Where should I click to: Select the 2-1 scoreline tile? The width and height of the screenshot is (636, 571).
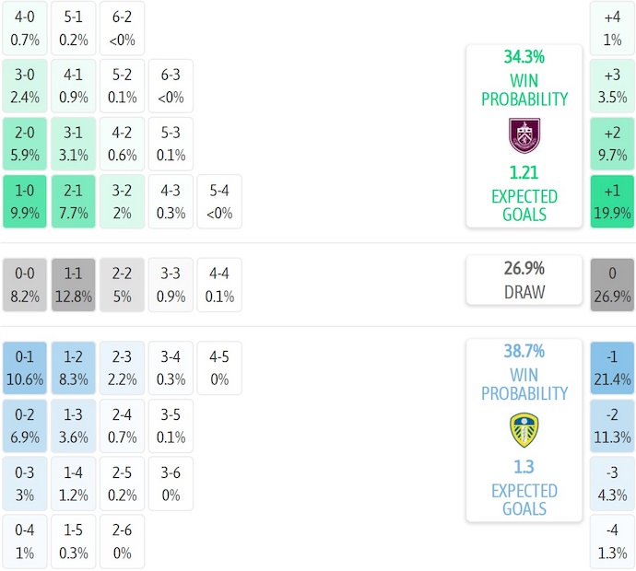click(74, 202)
